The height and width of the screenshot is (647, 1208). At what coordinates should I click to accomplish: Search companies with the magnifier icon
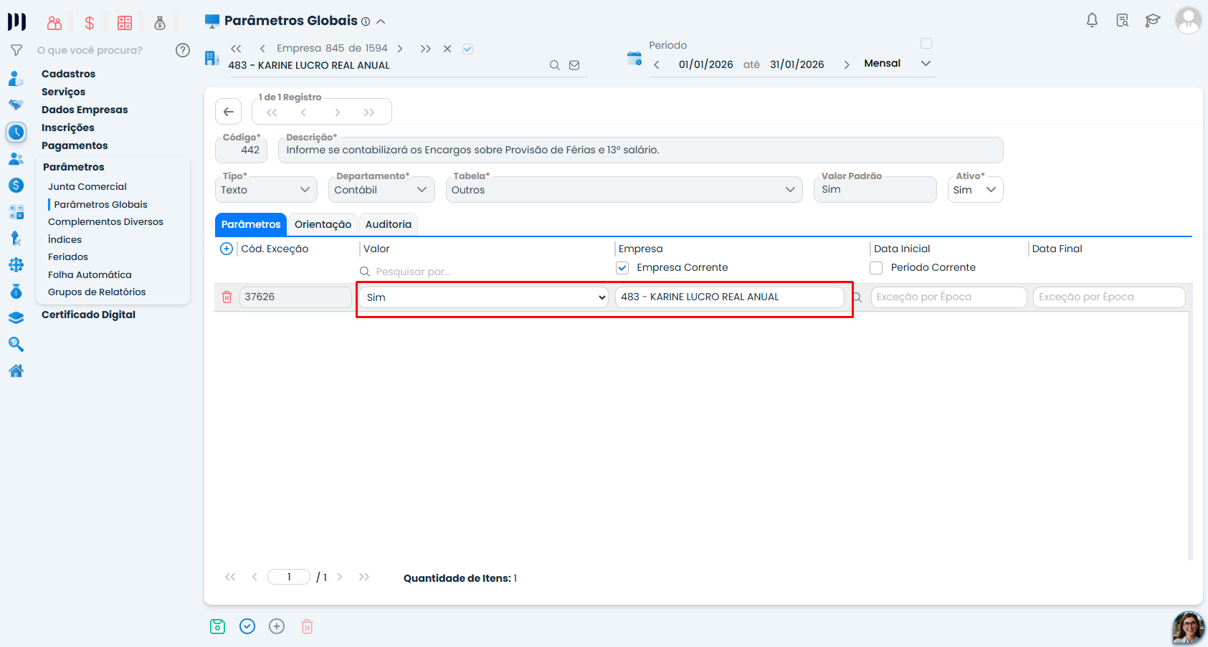click(554, 65)
